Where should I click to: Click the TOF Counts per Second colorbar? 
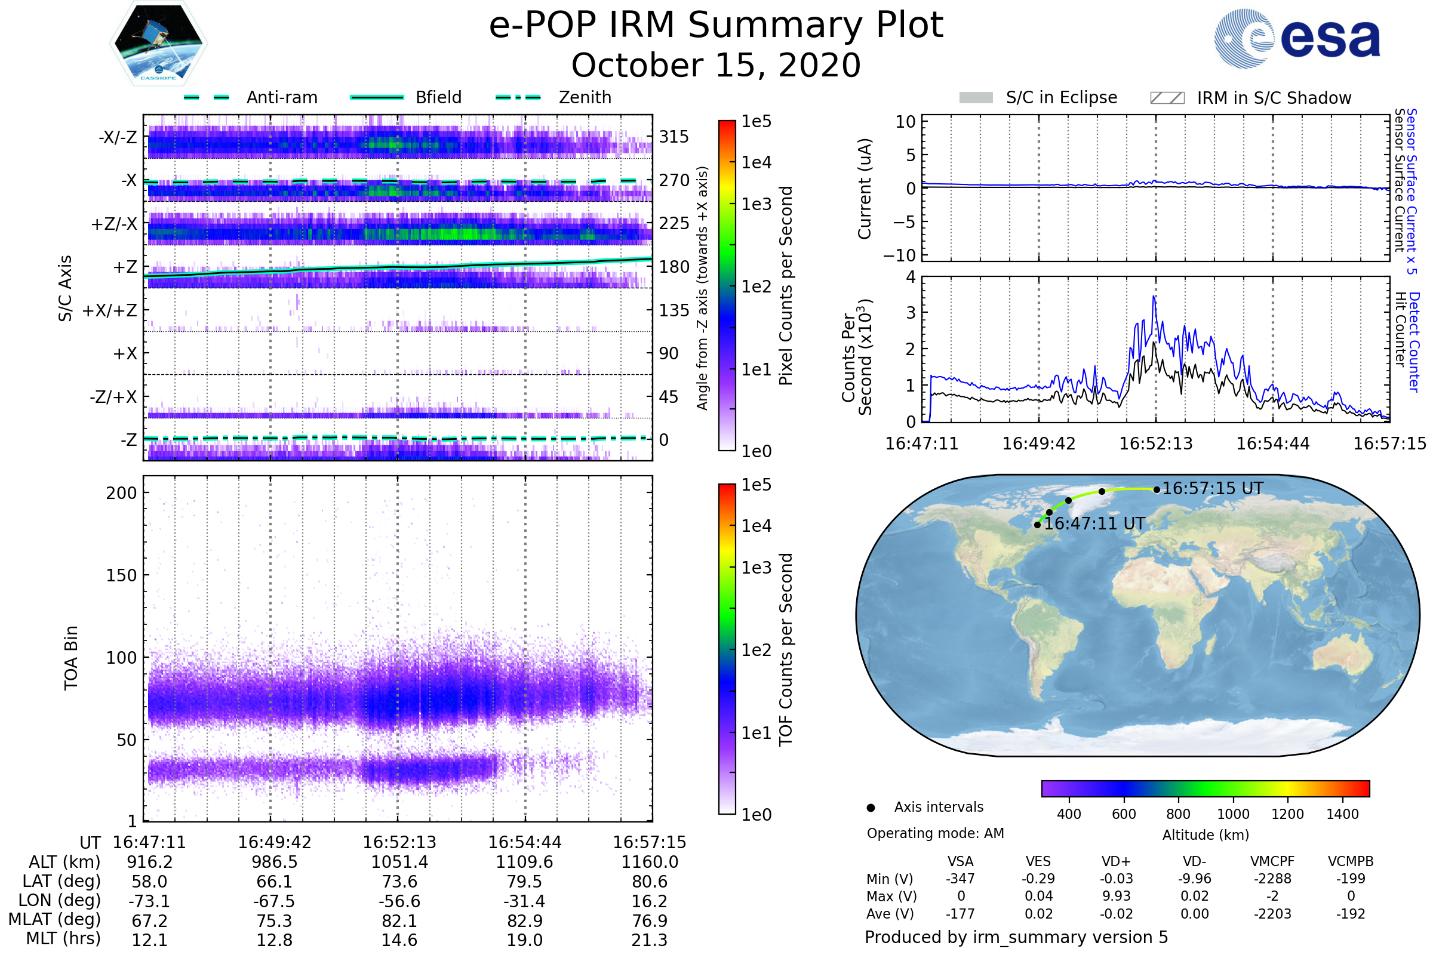(727, 649)
